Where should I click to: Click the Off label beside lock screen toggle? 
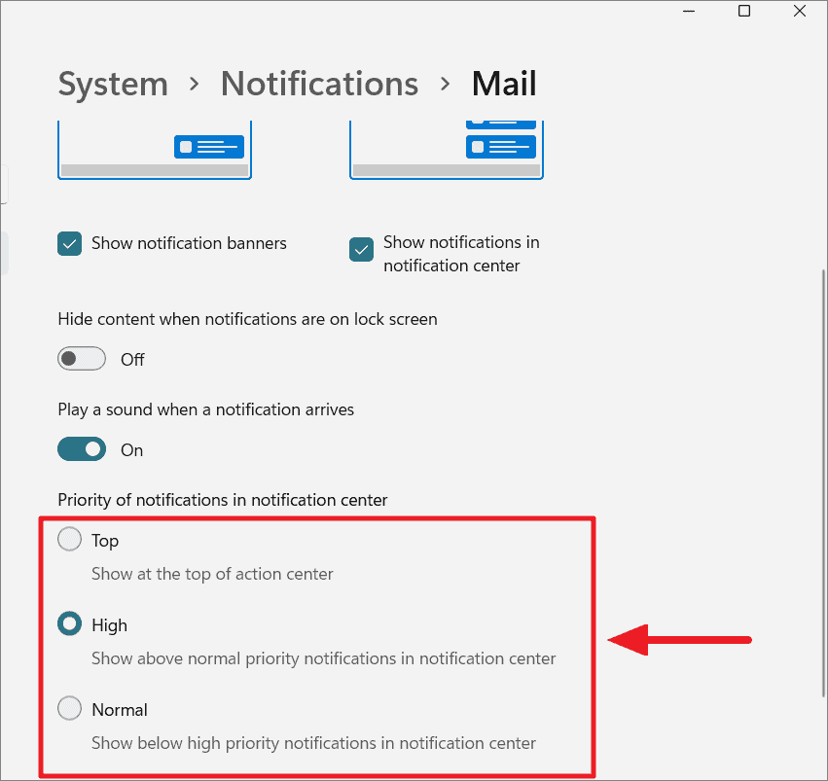click(132, 359)
